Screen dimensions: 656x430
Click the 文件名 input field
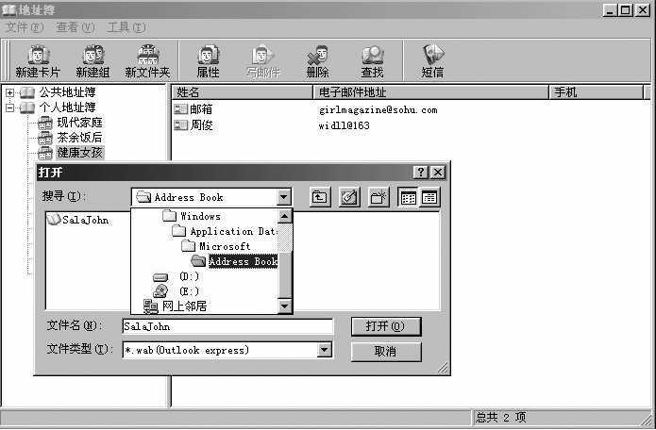click(227, 326)
